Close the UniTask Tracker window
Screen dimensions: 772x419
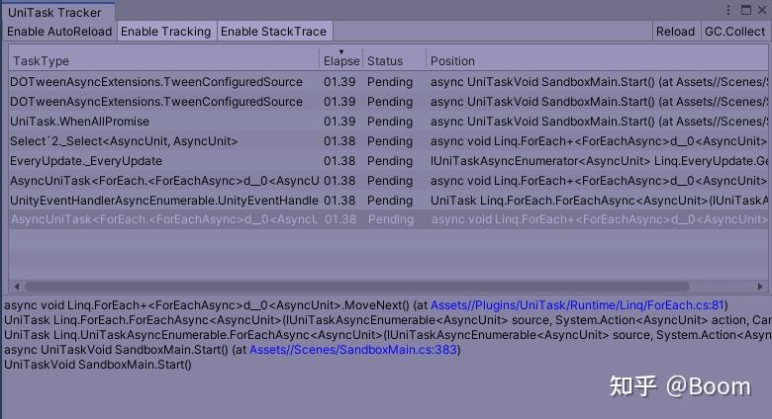[761, 10]
